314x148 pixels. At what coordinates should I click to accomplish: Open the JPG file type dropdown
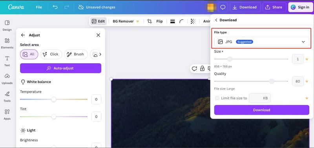pos(262,42)
